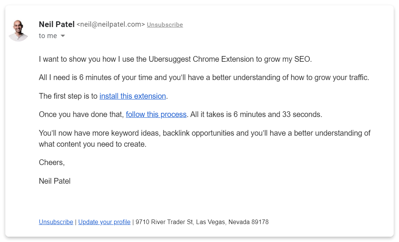Click the "You'll now have more keyword ideas" line
This screenshot has width=399, height=242.
204,133
